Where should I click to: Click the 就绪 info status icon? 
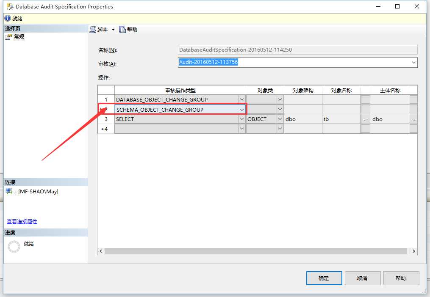(x=8, y=18)
